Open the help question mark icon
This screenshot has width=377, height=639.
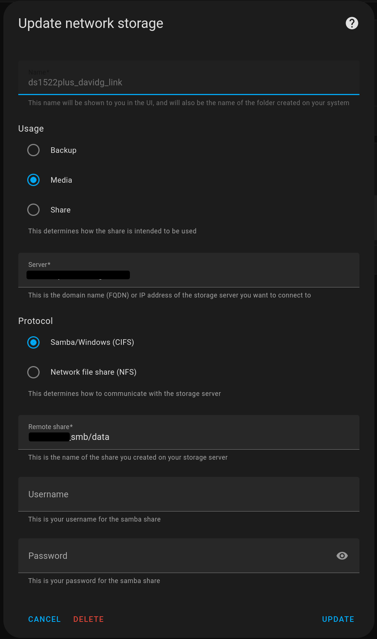click(x=352, y=23)
